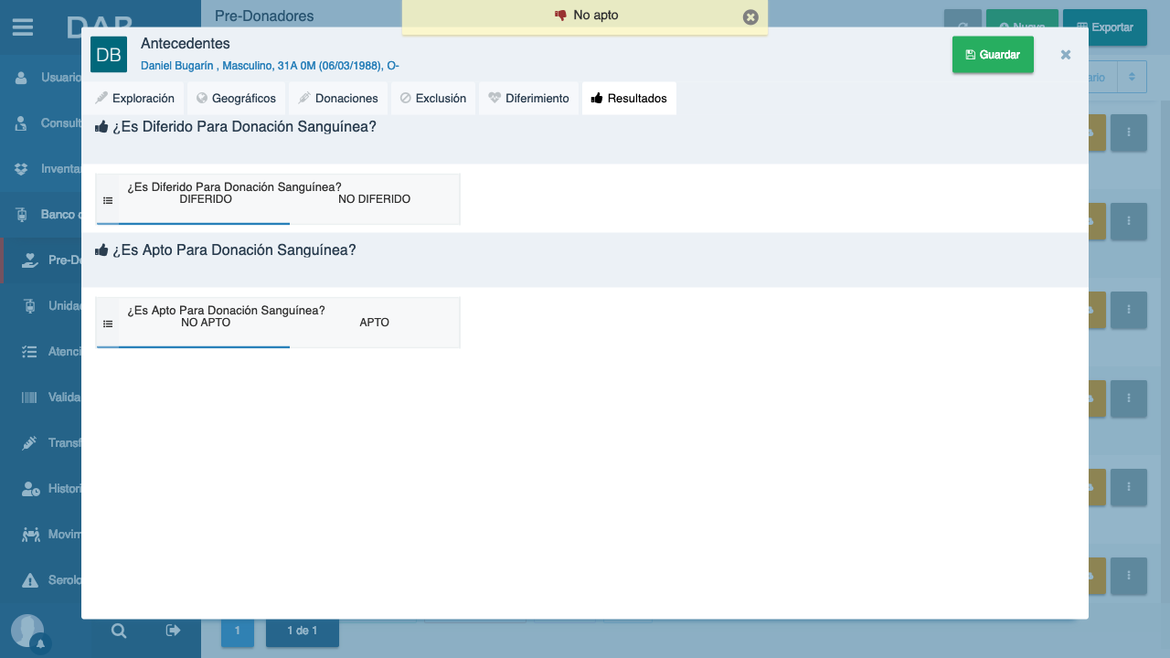Image resolution: width=1170 pixels, height=658 pixels.
Task: Select the Resultados tab
Action: click(629, 99)
